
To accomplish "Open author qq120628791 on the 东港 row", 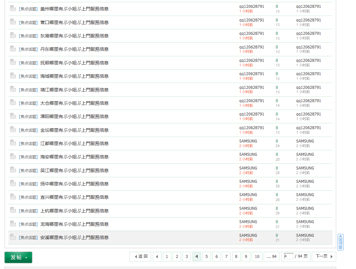I will tap(252, 34).
